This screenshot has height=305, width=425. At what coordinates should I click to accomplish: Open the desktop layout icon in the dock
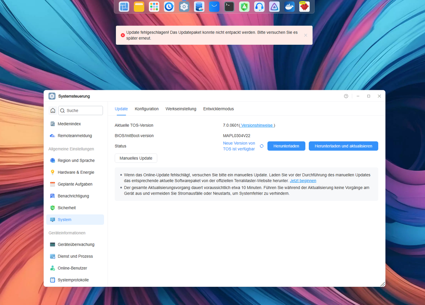(x=124, y=7)
